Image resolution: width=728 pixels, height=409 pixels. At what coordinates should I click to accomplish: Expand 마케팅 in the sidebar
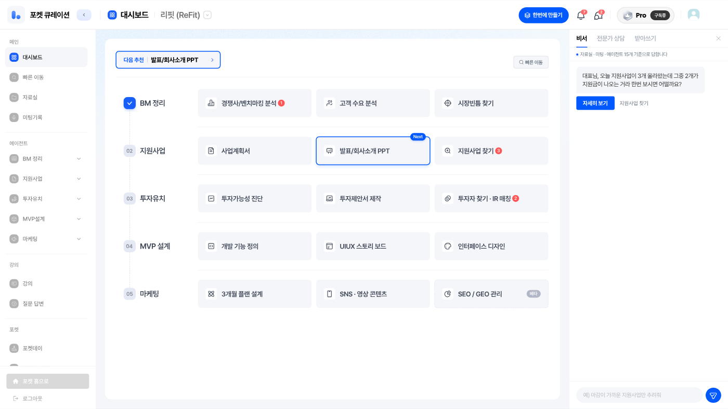(46, 239)
